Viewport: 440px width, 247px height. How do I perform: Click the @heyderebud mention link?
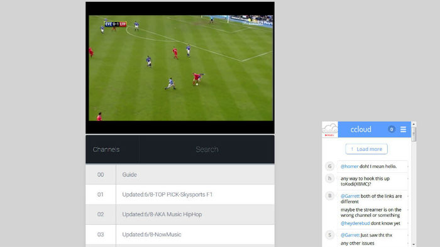[355, 223]
